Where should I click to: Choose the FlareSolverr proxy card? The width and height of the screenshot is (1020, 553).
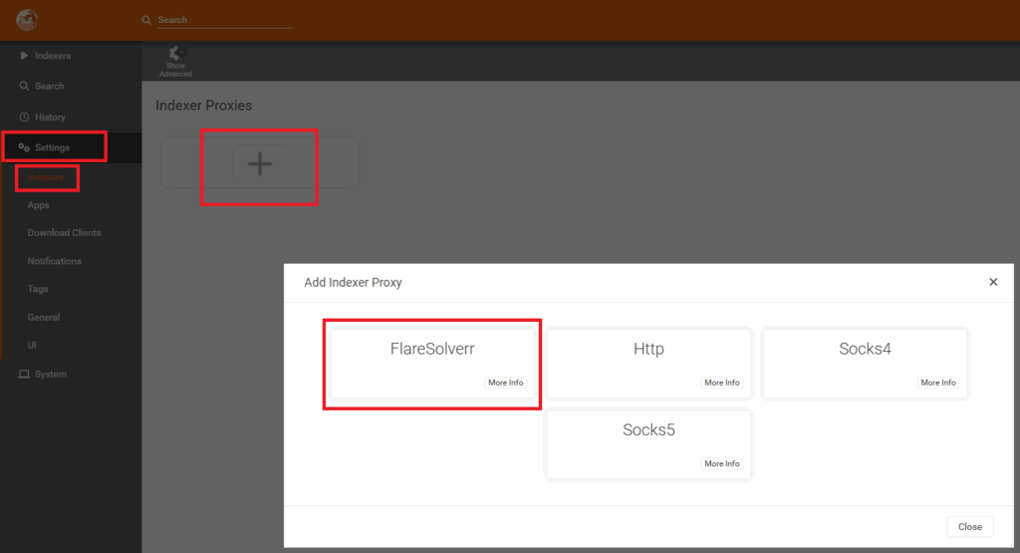(432, 364)
